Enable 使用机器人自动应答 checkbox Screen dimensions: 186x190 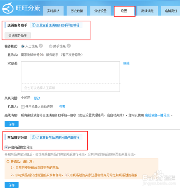(x=22, y=107)
